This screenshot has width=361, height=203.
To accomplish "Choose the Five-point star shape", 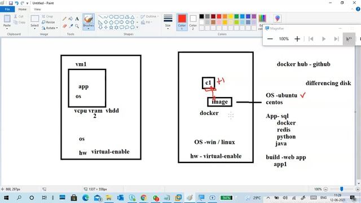I will pos(111,28).
